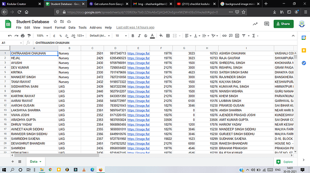This screenshot has width=310, height=173.
Task: Click the borders icon in the toolbar
Action: (168, 36)
